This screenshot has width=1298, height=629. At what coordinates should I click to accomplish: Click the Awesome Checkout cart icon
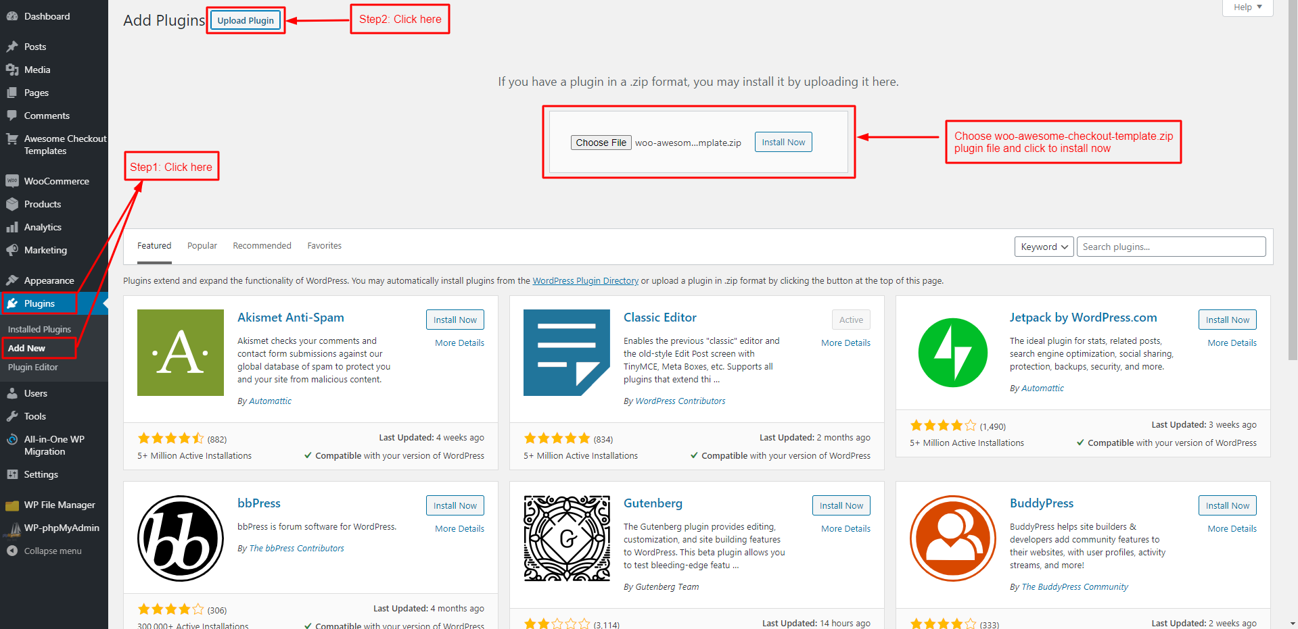coord(12,139)
